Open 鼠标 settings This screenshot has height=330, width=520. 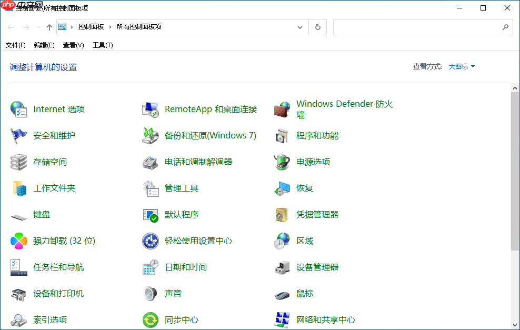point(305,293)
